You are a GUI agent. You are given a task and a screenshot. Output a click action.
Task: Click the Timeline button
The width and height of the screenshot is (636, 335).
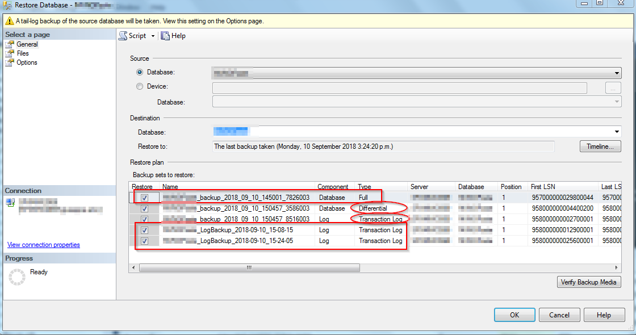coord(600,146)
